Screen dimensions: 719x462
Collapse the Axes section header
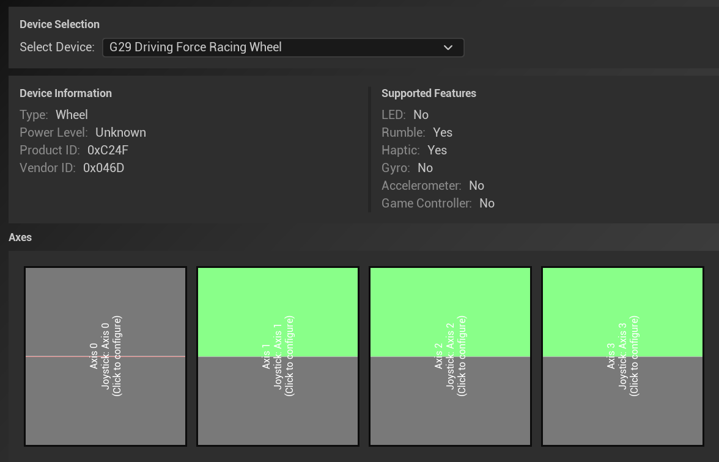(x=20, y=237)
